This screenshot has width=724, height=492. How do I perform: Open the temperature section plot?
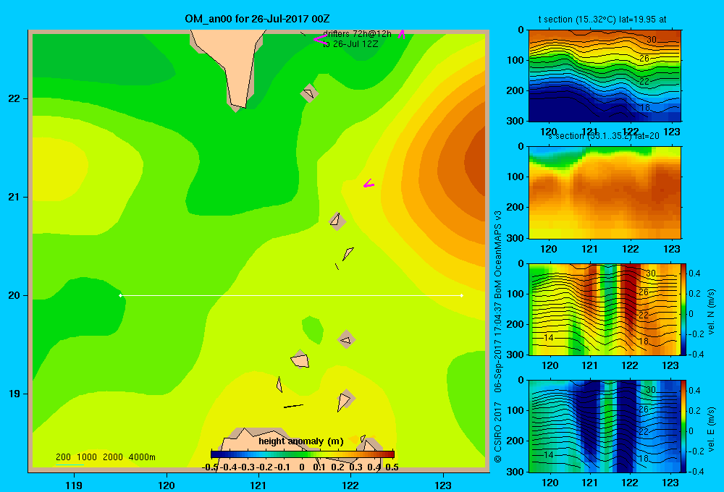click(605, 76)
